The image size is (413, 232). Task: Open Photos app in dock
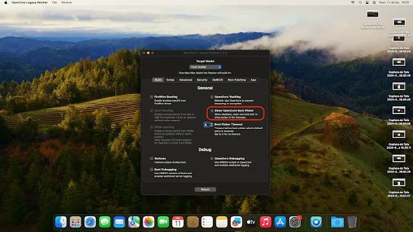pos(148,222)
